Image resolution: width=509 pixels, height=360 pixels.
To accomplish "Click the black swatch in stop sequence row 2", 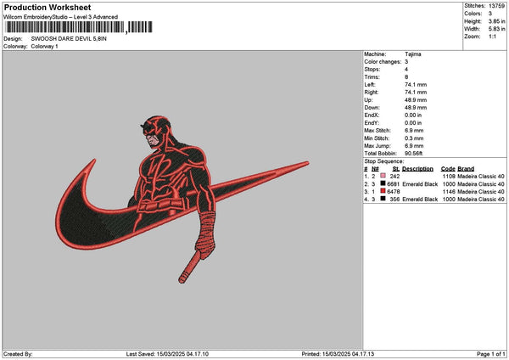I will tap(383, 183).
